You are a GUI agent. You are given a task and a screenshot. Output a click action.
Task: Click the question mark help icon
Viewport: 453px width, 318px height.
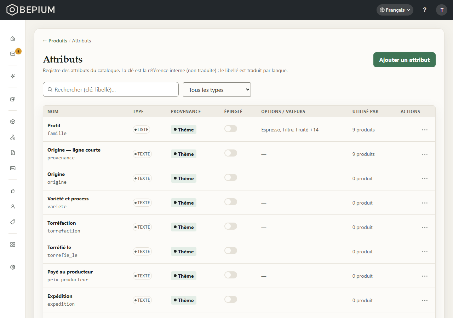[425, 10]
